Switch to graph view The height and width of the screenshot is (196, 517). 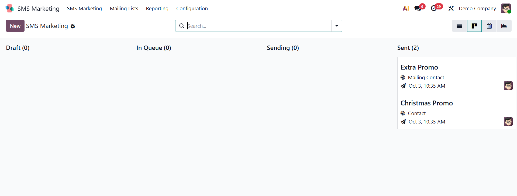504,26
